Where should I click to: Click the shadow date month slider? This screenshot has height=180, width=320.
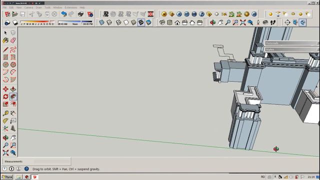coord(37,22)
